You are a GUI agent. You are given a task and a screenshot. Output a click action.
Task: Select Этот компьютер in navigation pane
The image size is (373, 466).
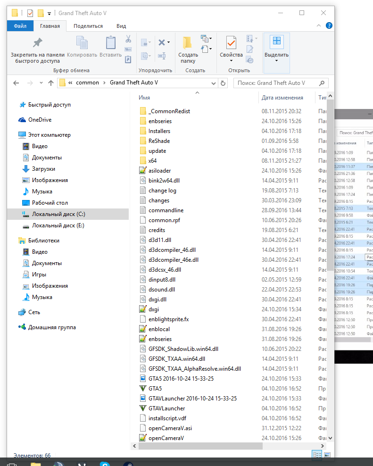point(50,135)
